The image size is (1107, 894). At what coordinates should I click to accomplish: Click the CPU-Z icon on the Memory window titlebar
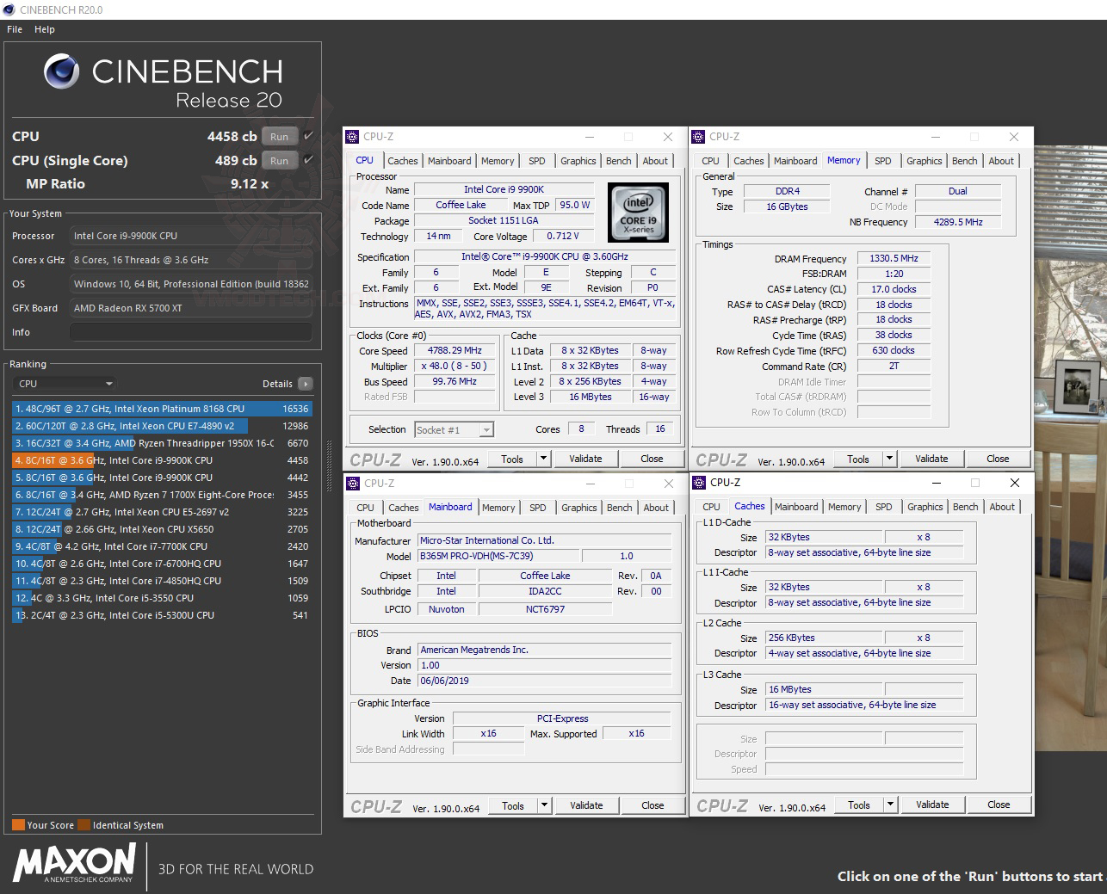pyautogui.click(x=698, y=136)
